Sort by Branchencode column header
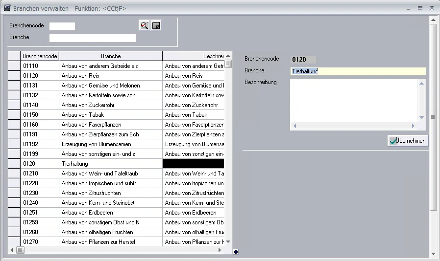440x261 pixels. click(40, 56)
